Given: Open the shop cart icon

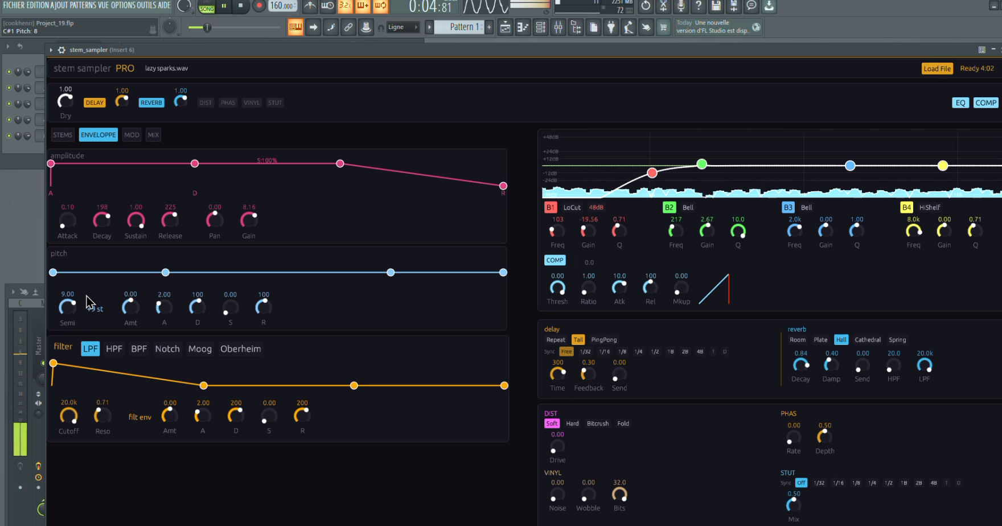Looking at the screenshot, I should coord(663,27).
